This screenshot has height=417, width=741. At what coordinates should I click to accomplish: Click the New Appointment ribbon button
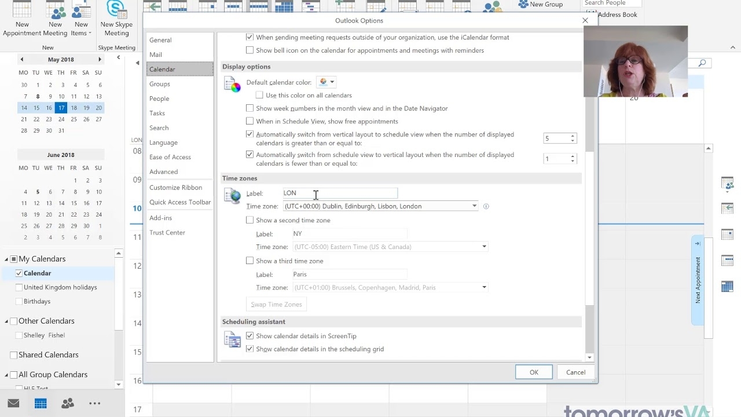[22, 20]
